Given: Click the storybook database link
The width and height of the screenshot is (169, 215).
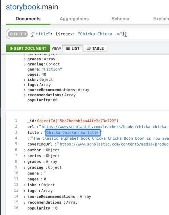Looking at the screenshot, I should click(23, 7).
